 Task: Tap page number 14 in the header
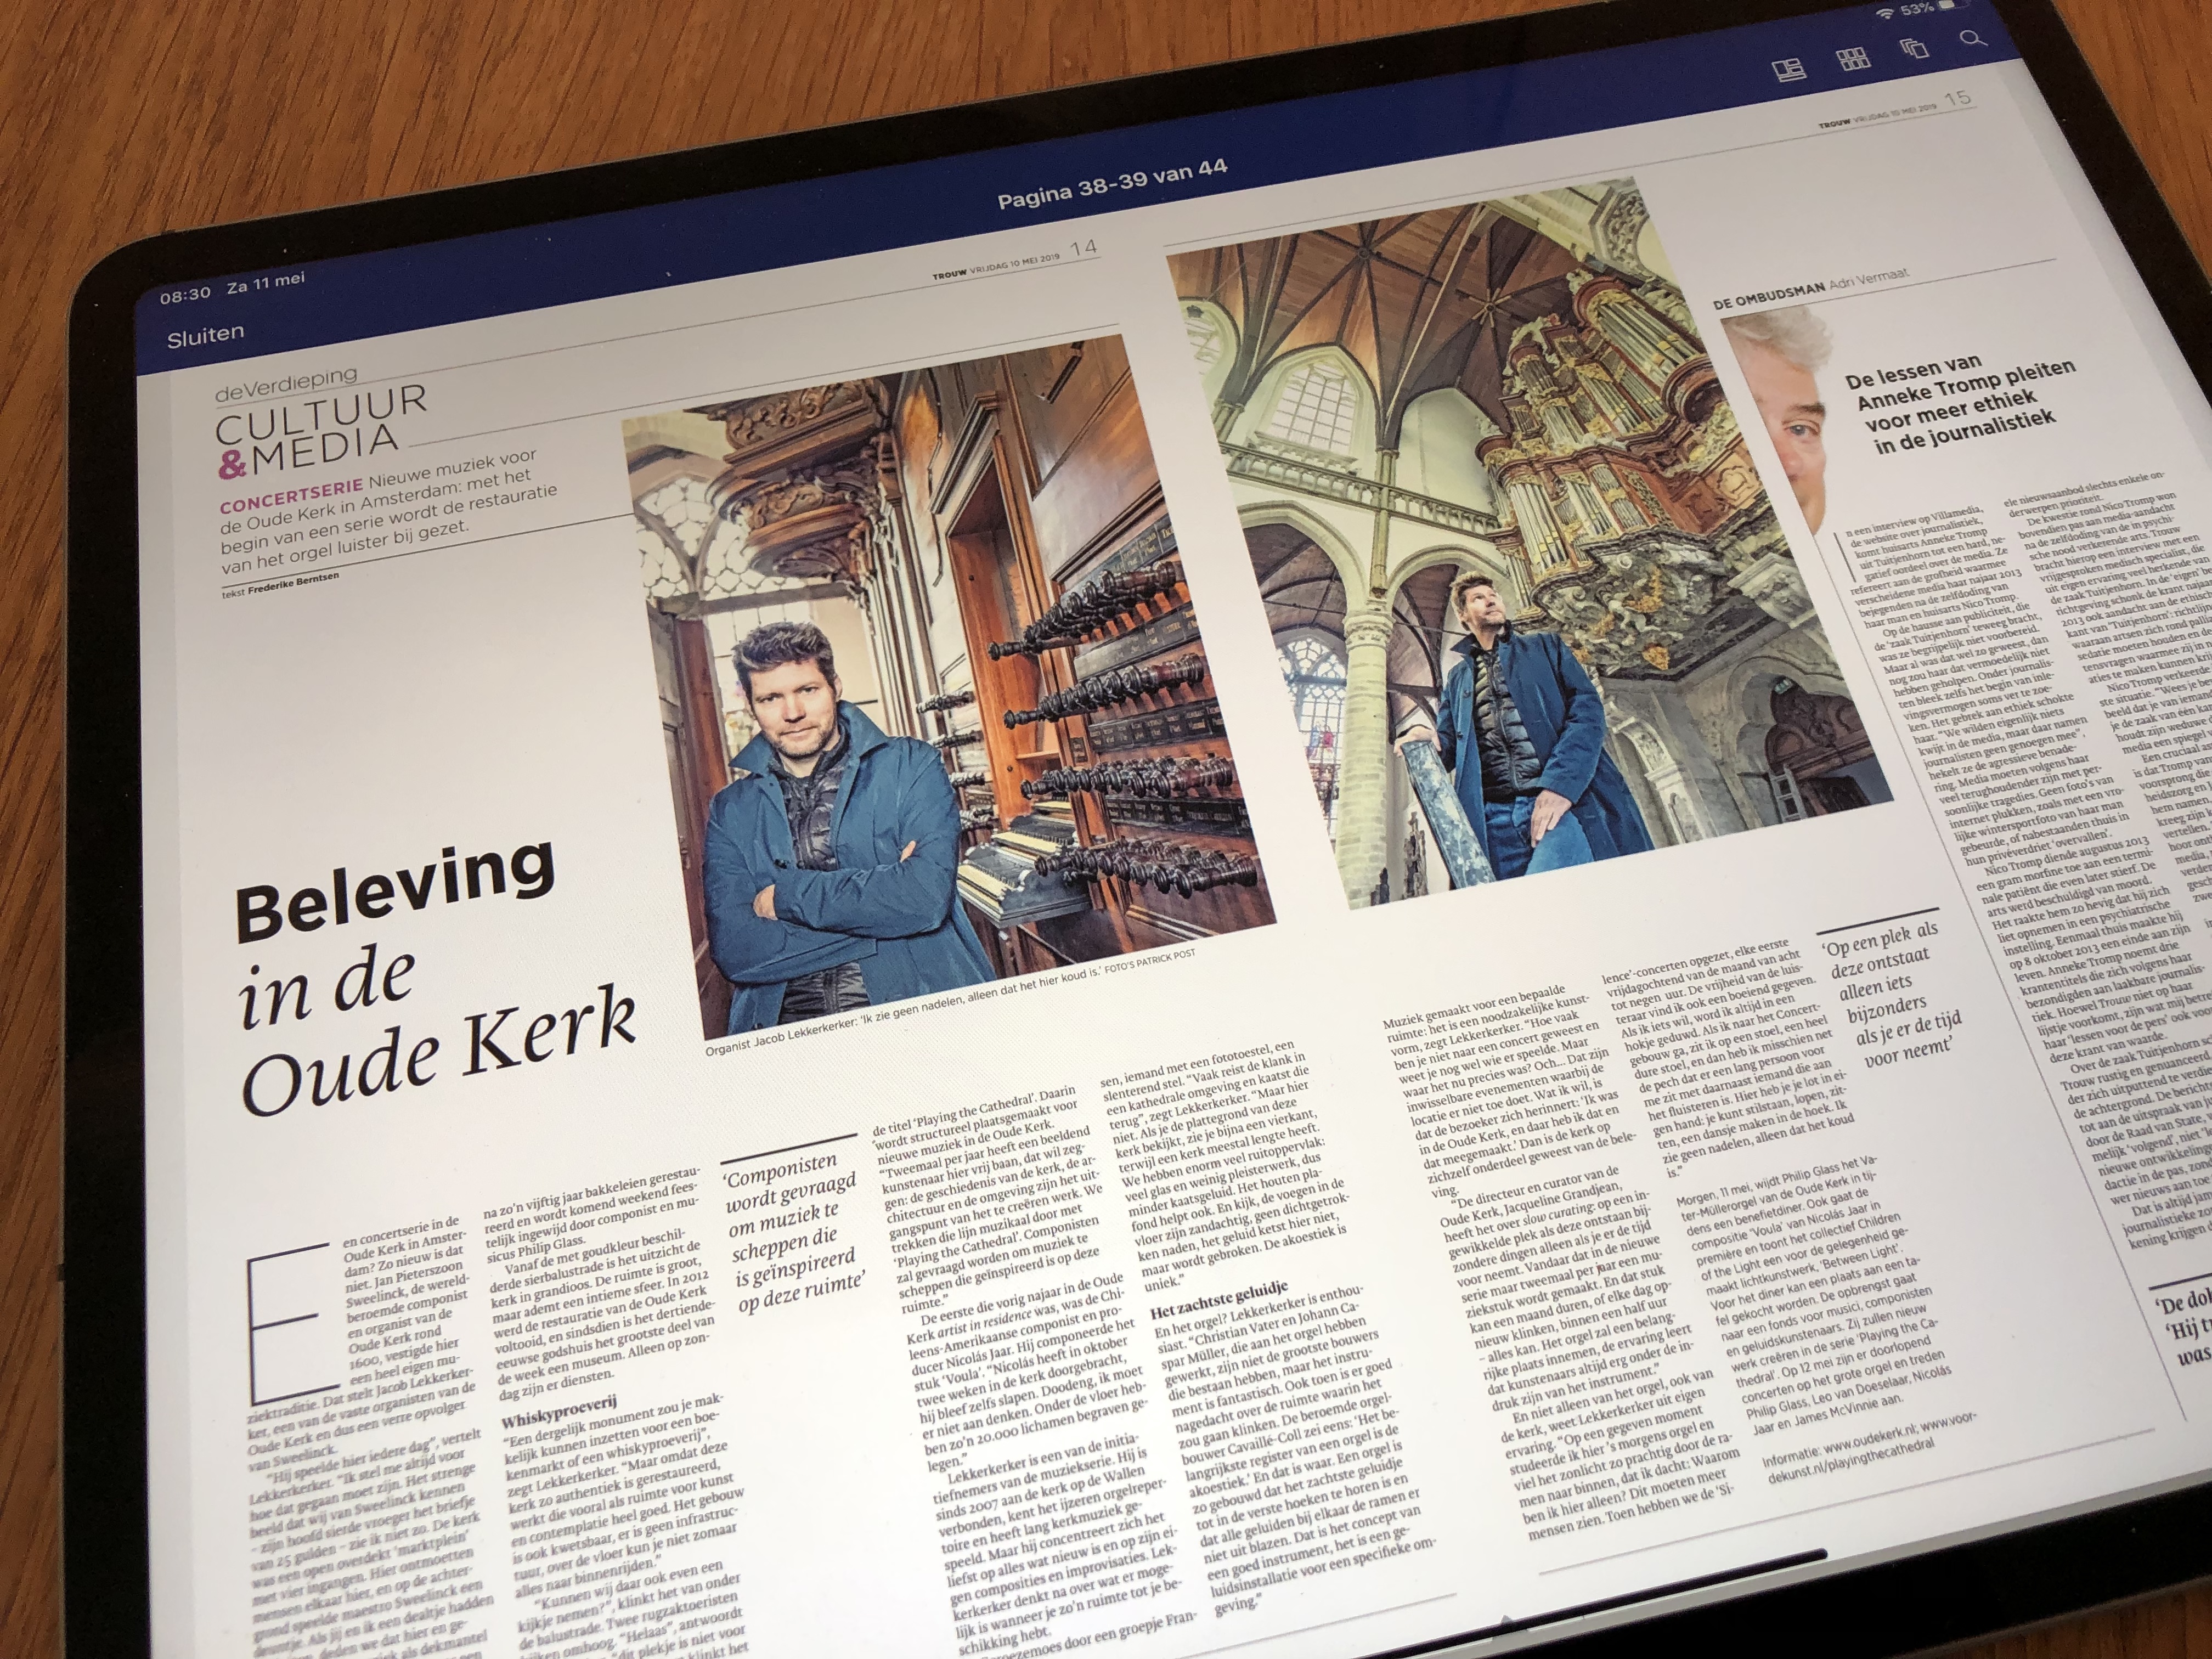click(x=1083, y=249)
